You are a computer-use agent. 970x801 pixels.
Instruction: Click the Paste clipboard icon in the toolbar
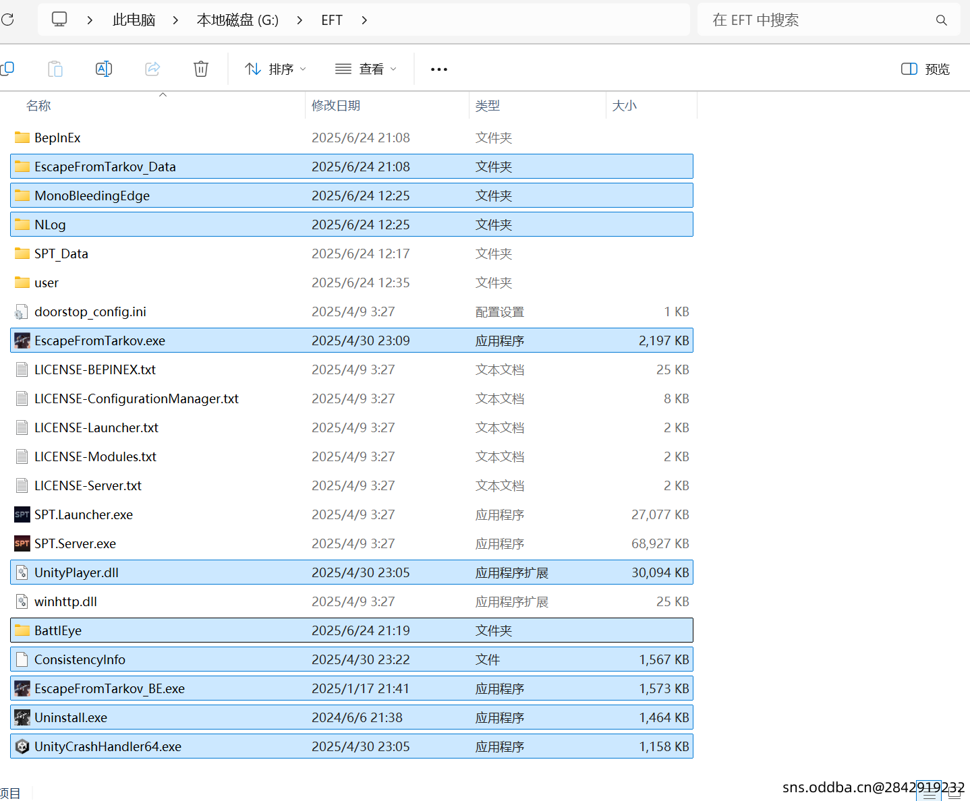pyautogui.click(x=55, y=69)
